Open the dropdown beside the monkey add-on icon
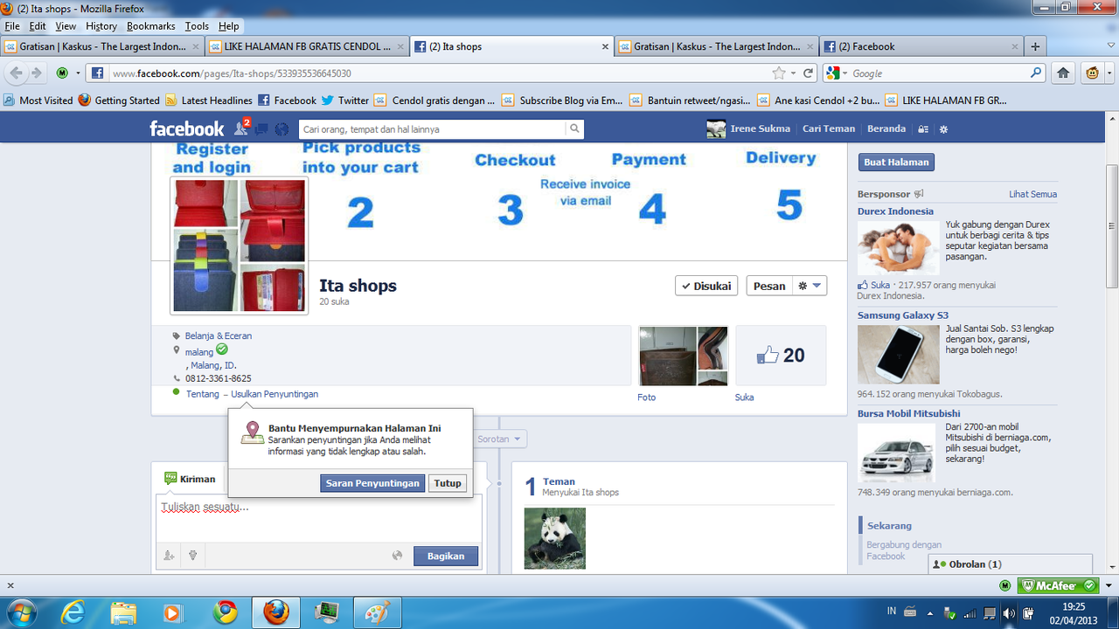The image size is (1119, 629). tap(1109, 73)
